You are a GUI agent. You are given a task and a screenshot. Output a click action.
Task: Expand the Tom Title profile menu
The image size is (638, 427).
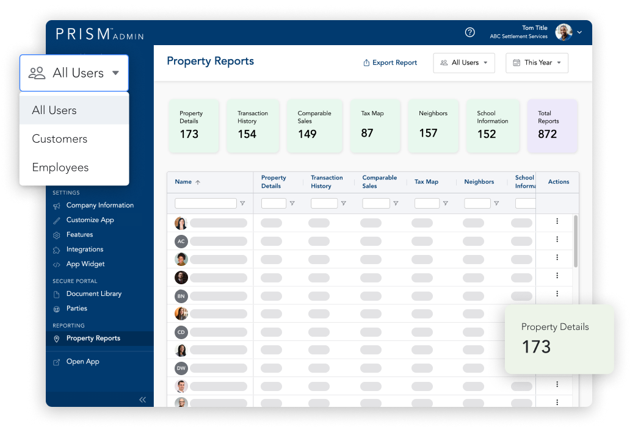click(x=579, y=32)
